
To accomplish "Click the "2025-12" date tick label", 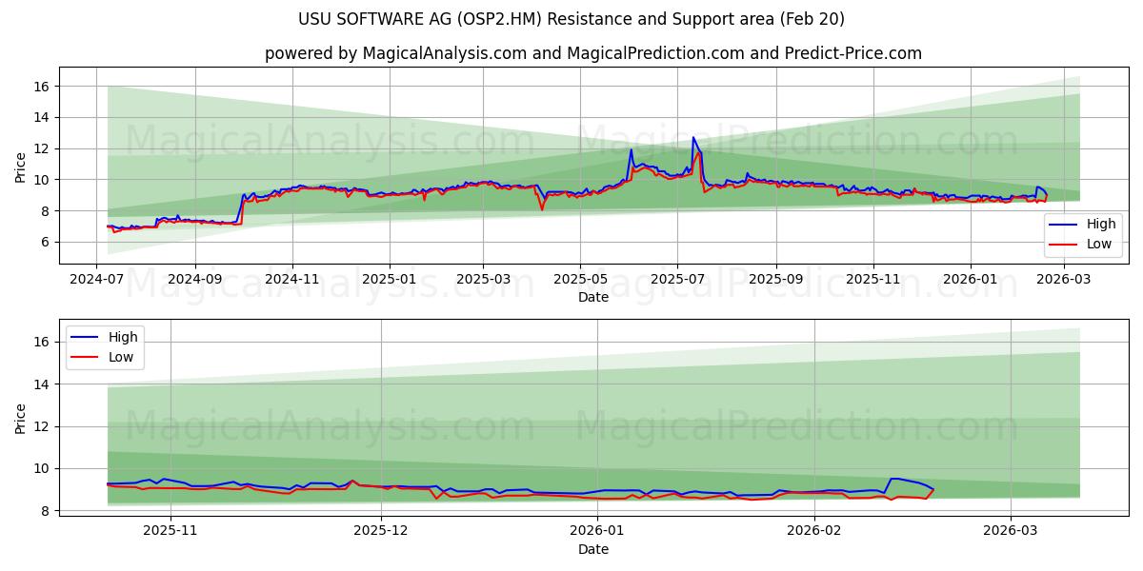I will point(381,531).
